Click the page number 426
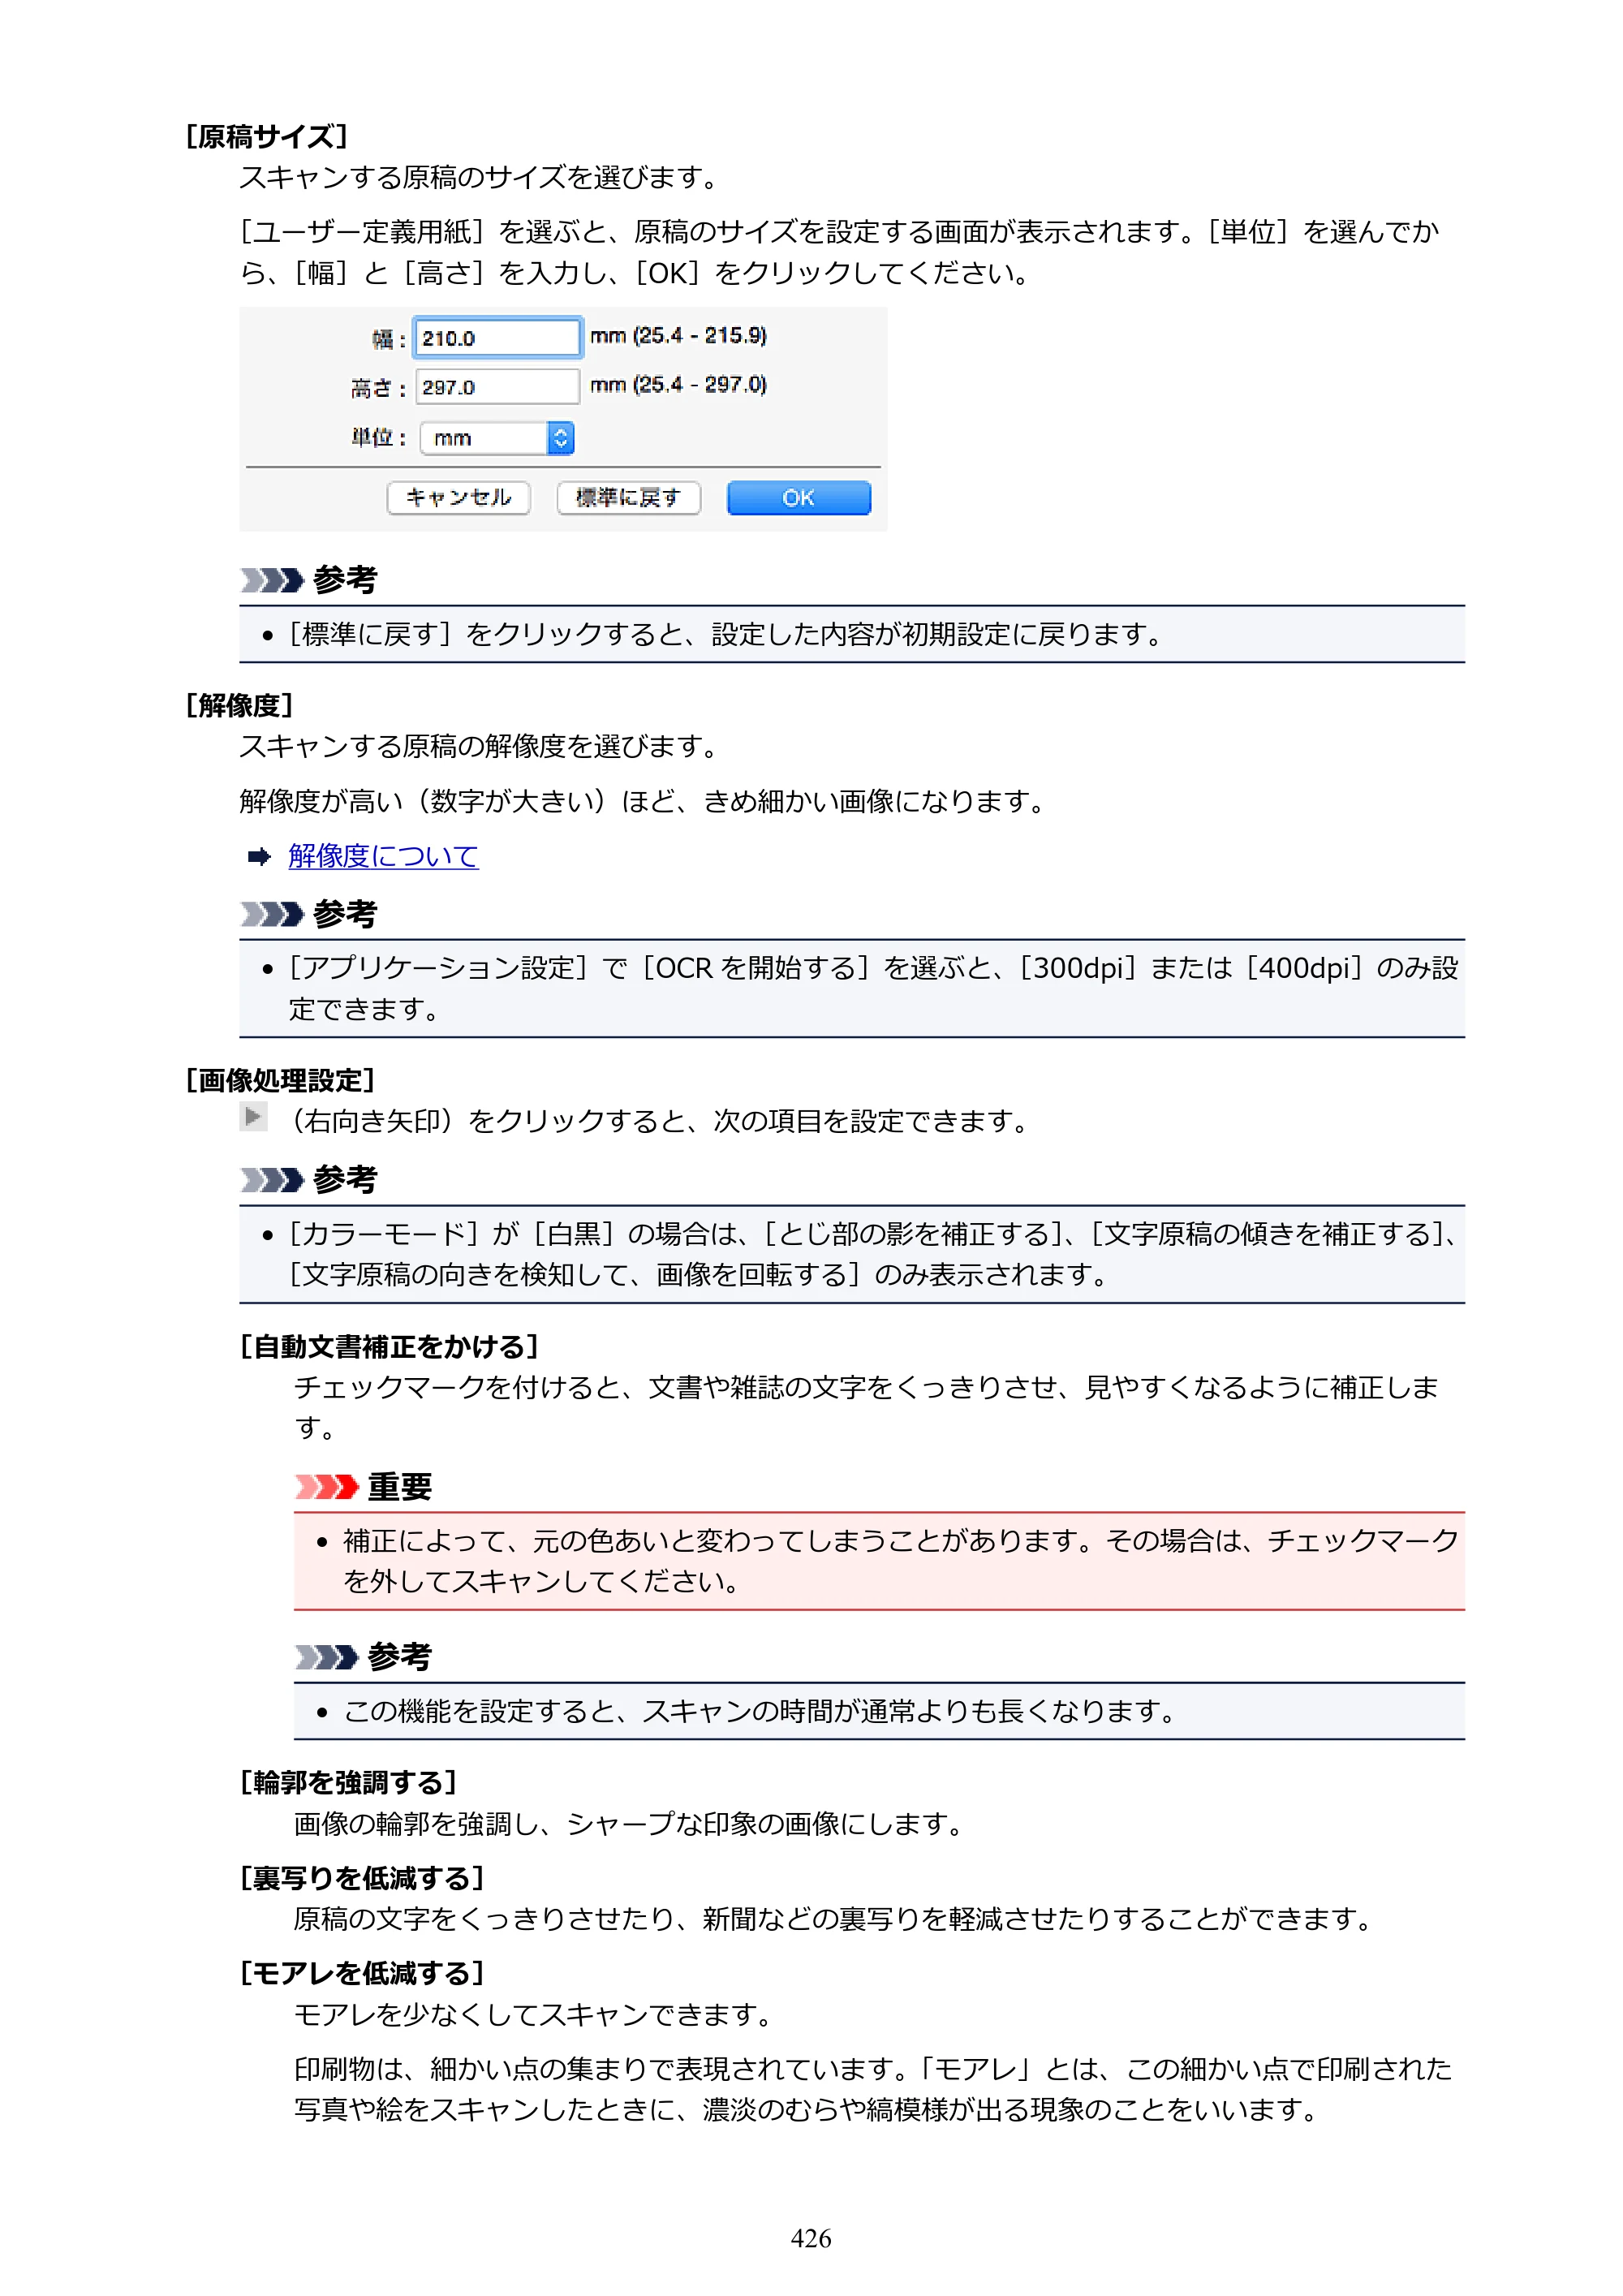Viewport: 1623px width, 2296px height. click(x=811, y=2238)
